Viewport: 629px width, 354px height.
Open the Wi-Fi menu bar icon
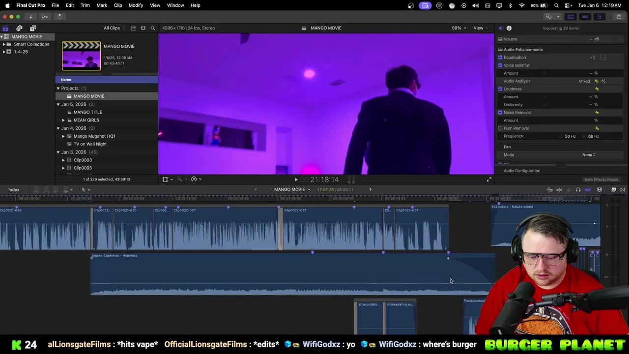click(x=521, y=5)
